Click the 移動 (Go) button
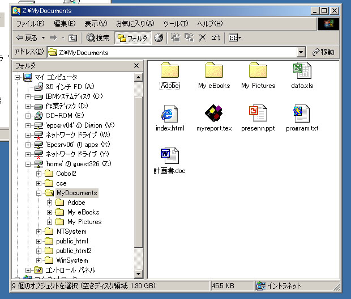The width and height of the screenshot is (351, 299). coord(323,52)
